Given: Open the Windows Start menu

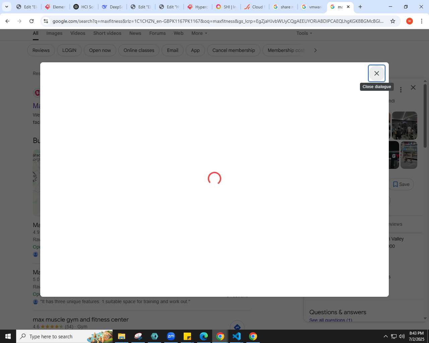Looking at the screenshot, I should point(8,336).
